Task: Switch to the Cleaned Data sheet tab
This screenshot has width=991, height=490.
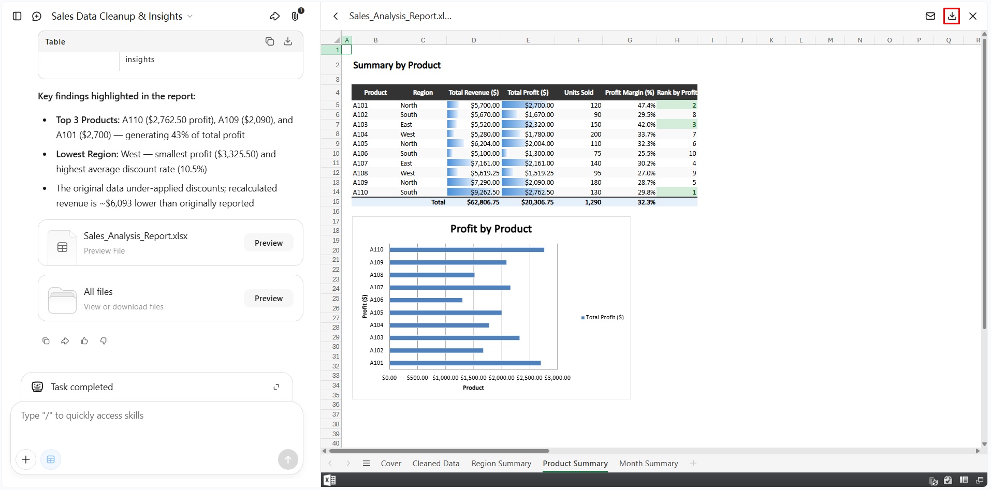Action: [x=436, y=463]
